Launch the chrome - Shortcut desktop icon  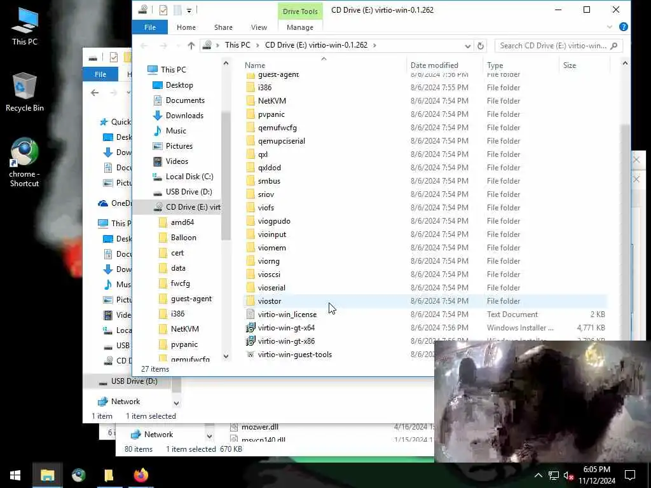click(x=25, y=163)
